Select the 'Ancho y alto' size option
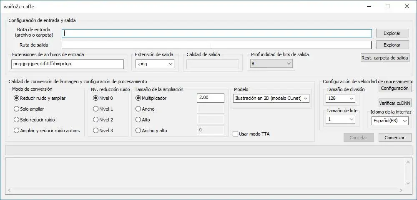417x200 pixels. (151, 131)
